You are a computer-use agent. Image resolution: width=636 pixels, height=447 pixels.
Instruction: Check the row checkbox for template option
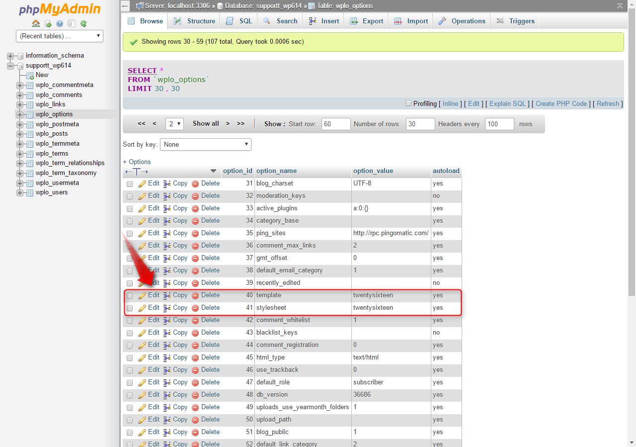point(130,295)
